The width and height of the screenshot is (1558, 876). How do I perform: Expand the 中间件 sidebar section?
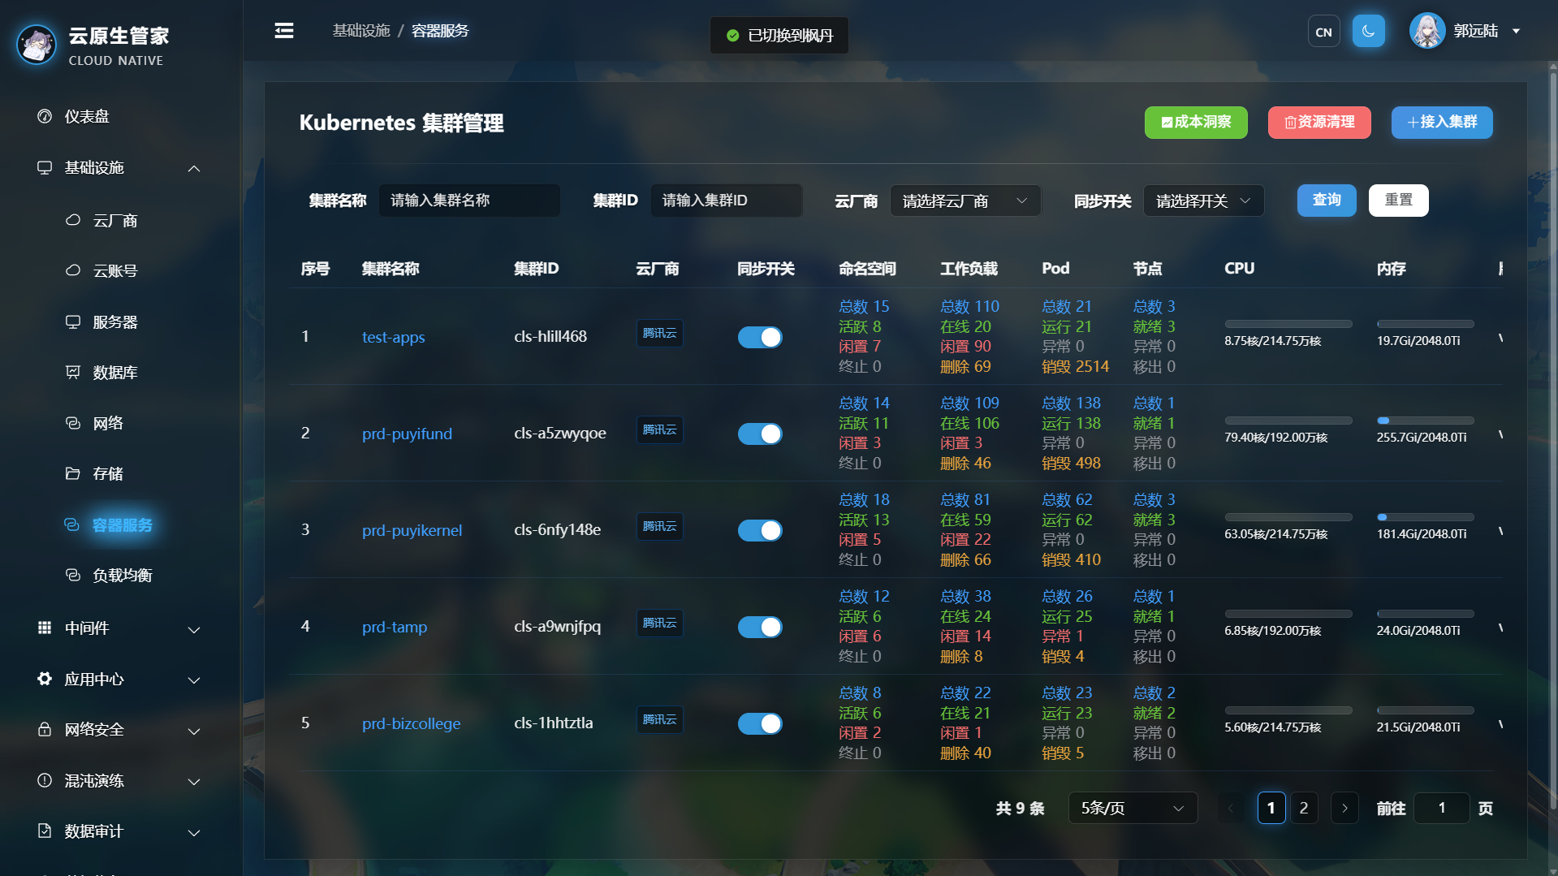click(x=119, y=628)
